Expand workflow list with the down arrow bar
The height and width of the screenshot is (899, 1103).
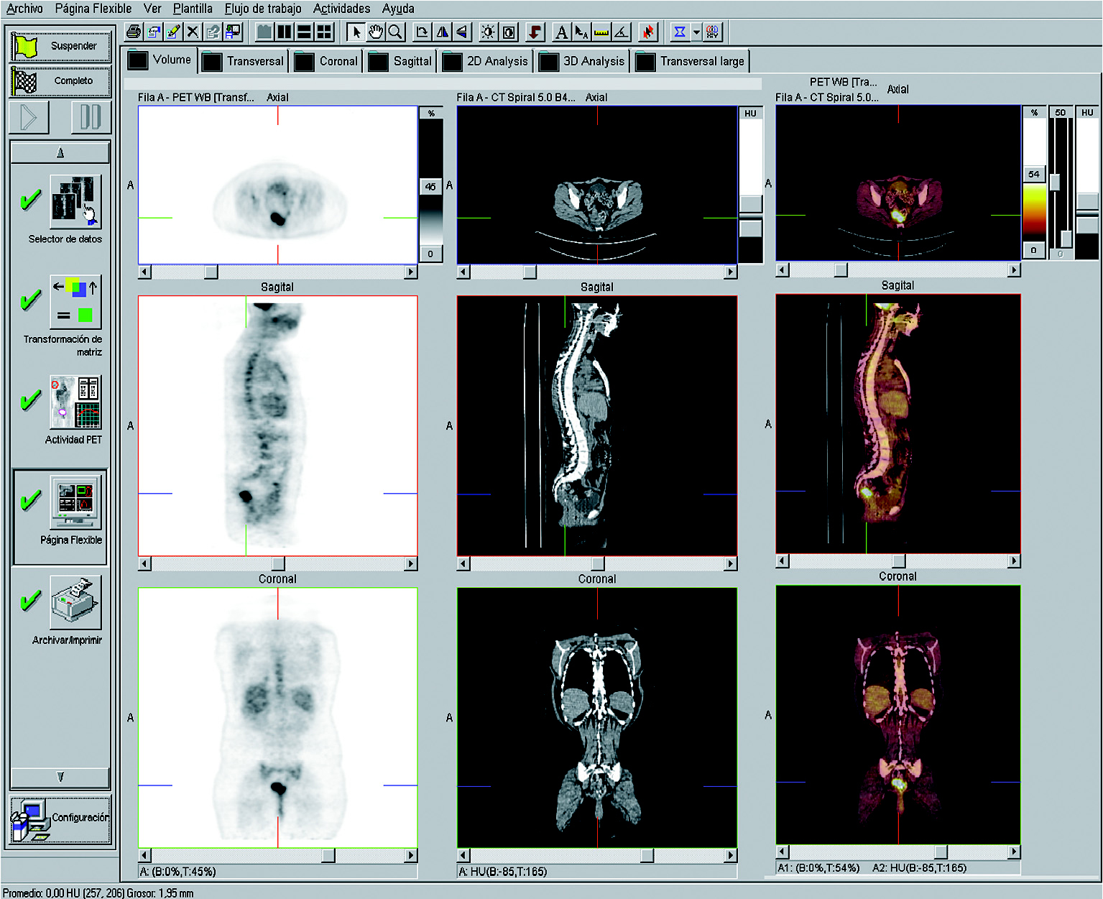point(60,777)
